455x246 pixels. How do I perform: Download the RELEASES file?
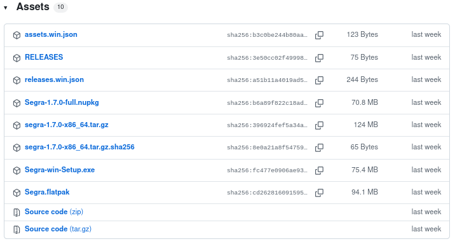[x=44, y=57]
